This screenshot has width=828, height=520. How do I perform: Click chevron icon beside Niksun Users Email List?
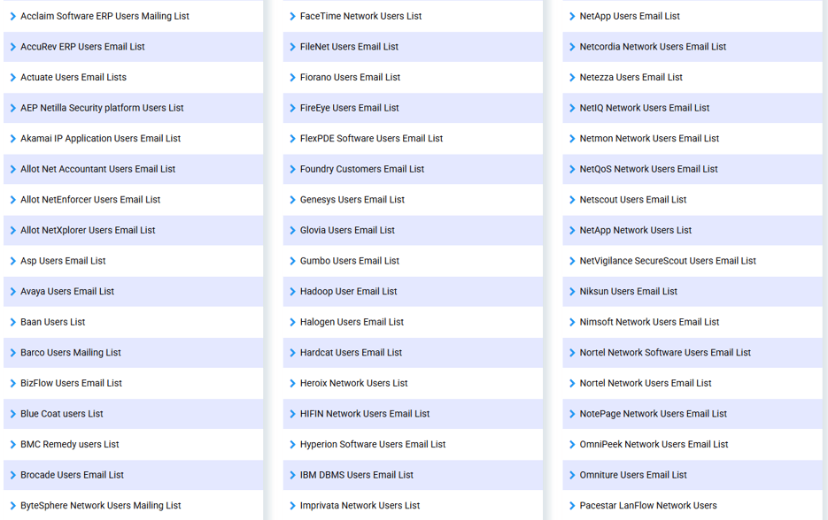coord(572,292)
